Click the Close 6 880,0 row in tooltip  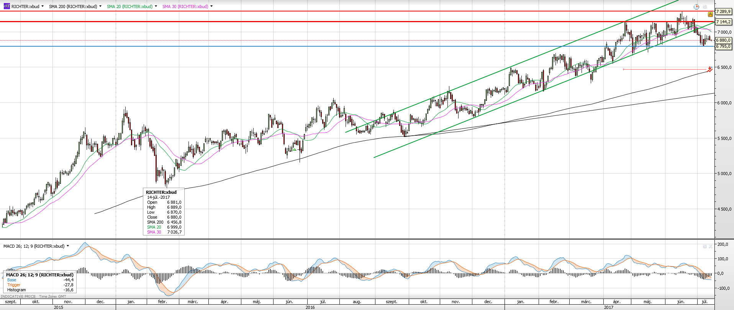pyautogui.click(x=164, y=217)
